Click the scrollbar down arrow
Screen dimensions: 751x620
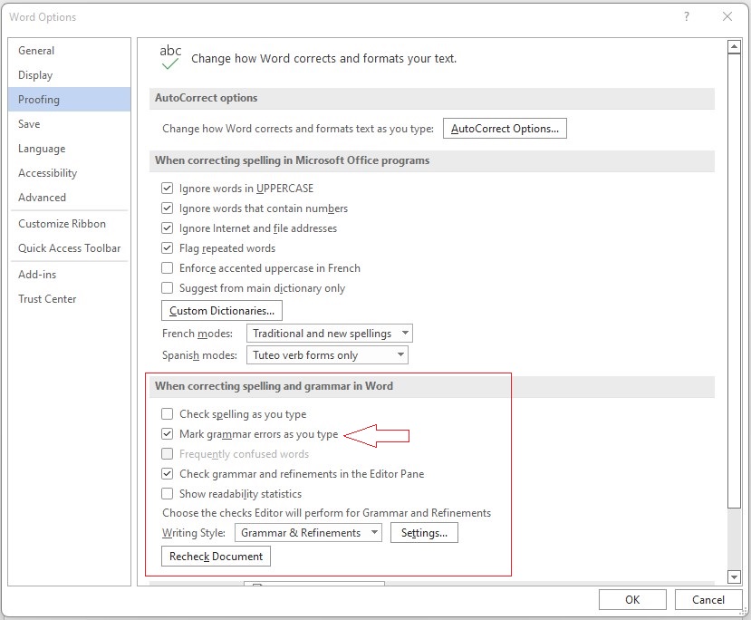(x=735, y=576)
